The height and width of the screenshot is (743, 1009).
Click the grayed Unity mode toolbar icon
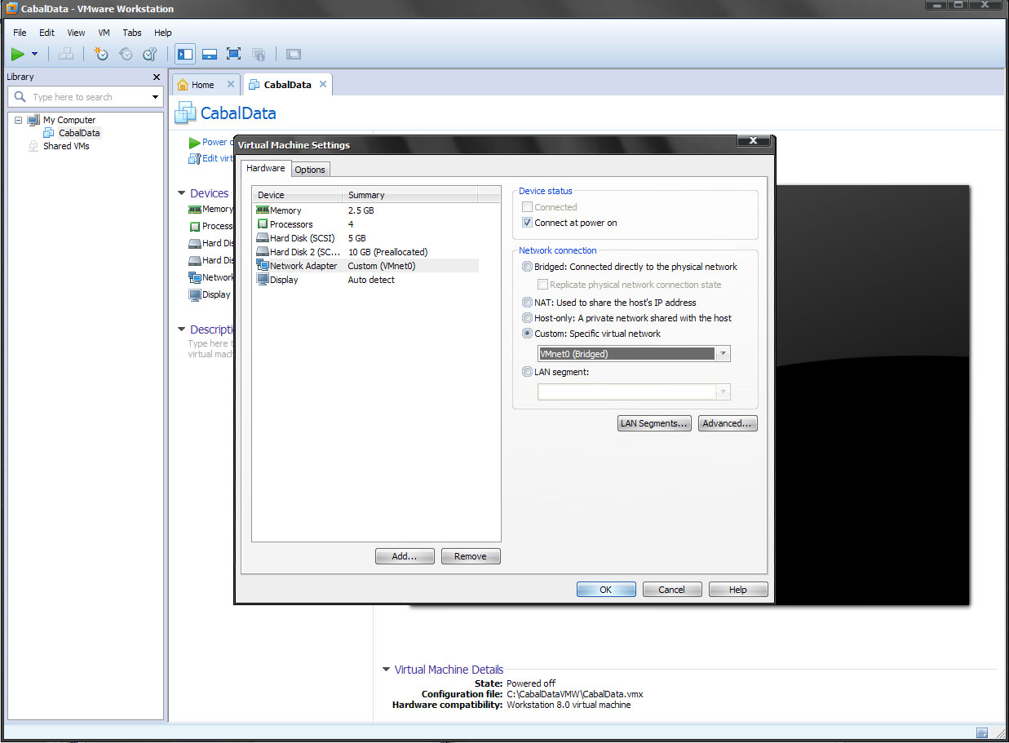pyautogui.click(x=259, y=55)
